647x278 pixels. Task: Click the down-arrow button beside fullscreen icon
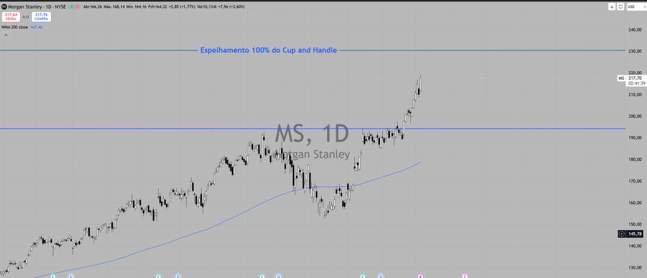[612, 6]
